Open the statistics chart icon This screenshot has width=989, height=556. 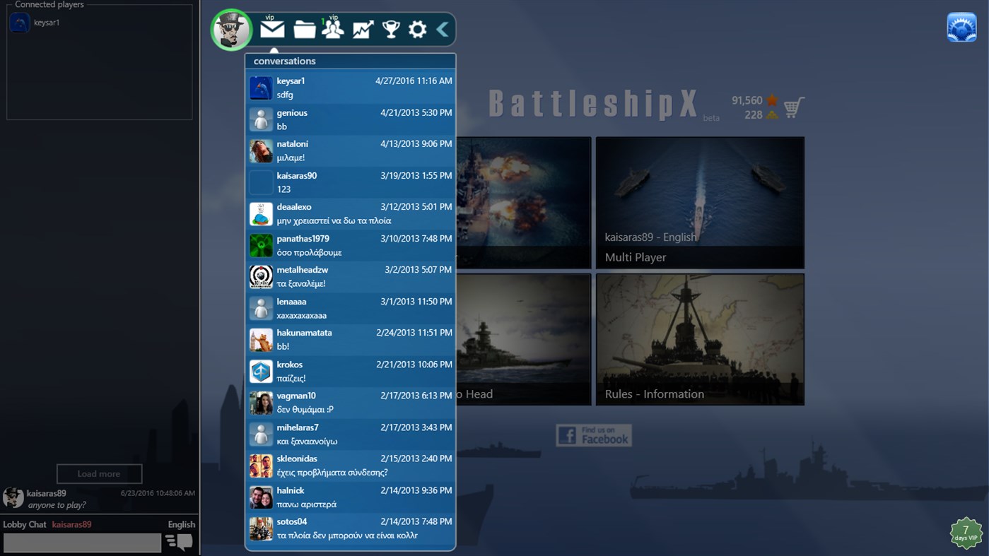362,29
